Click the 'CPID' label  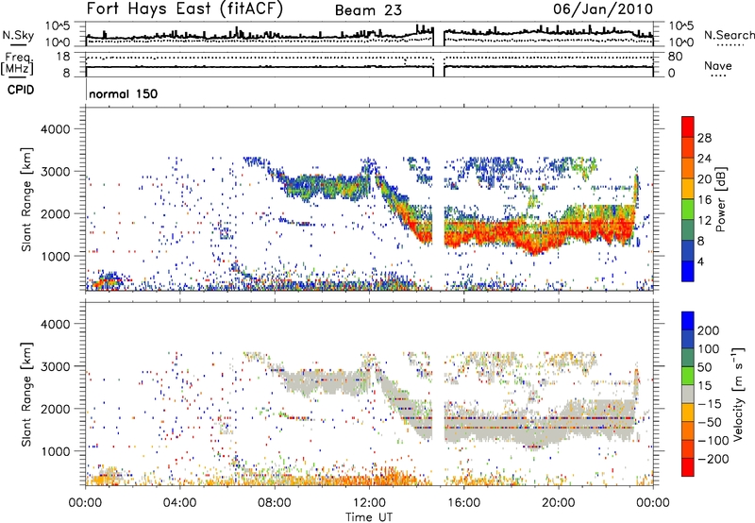21,90
